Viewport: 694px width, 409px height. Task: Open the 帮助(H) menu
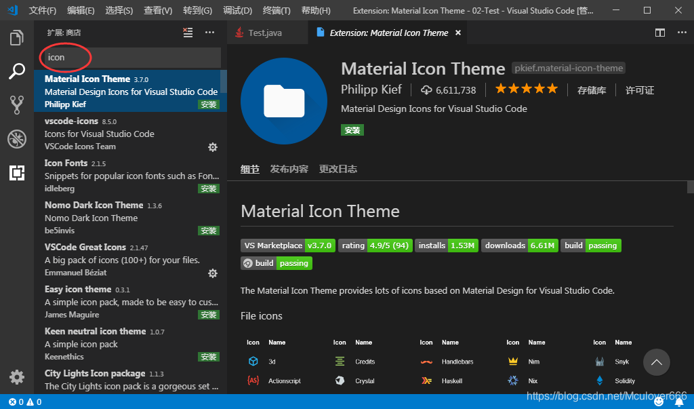tap(316, 10)
